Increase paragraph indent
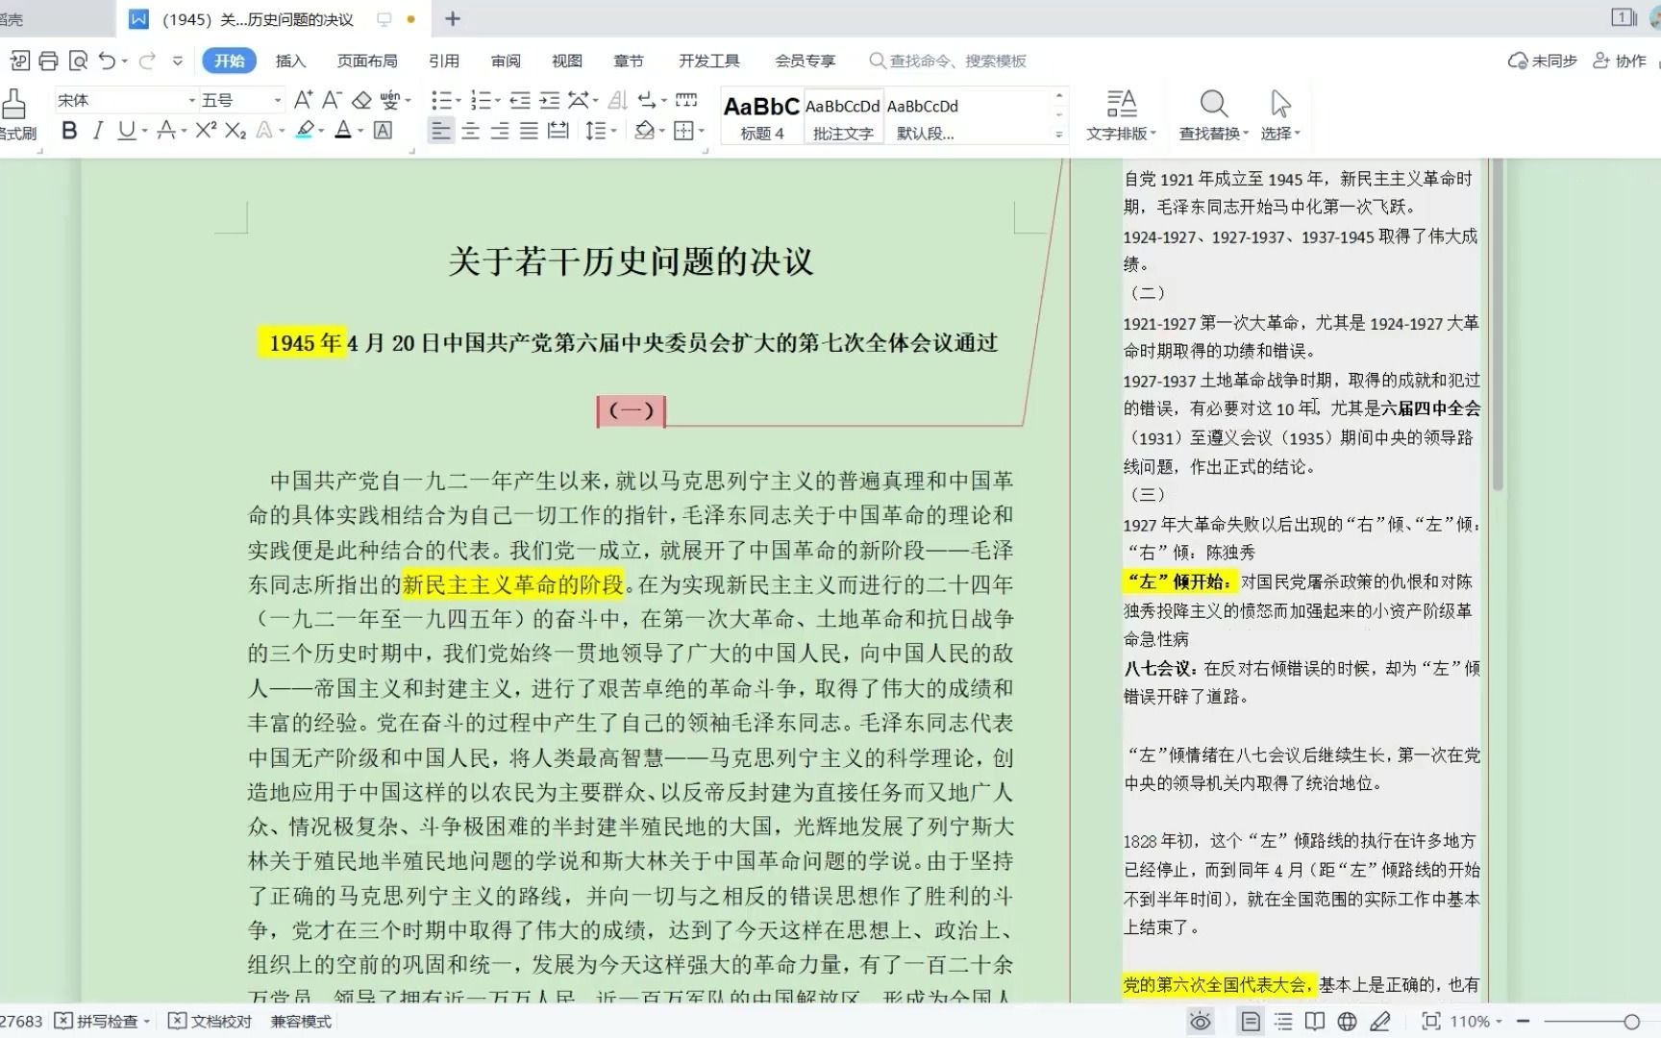 click(x=550, y=100)
